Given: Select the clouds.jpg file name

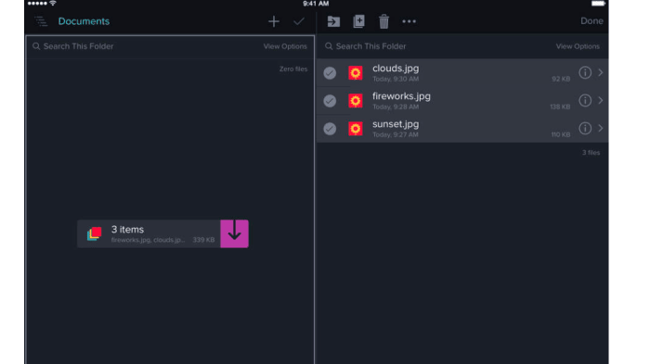Looking at the screenshot, I should (x=396, y=69).
